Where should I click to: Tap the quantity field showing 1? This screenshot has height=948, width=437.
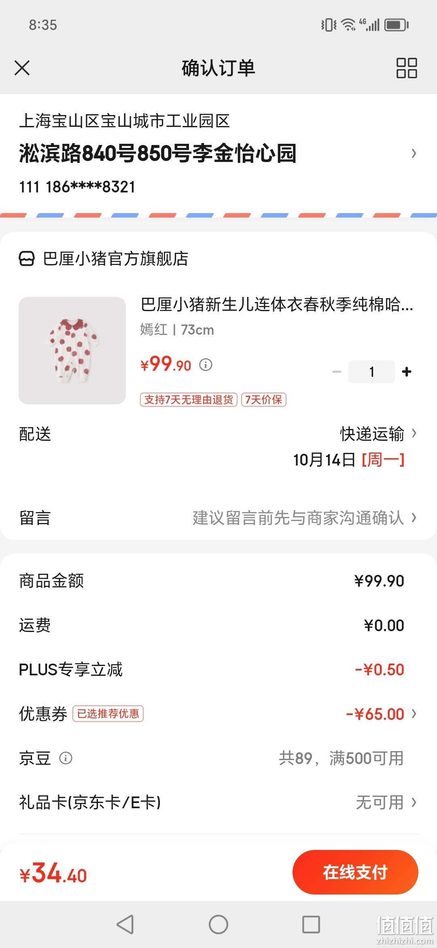tap(371, 372)
